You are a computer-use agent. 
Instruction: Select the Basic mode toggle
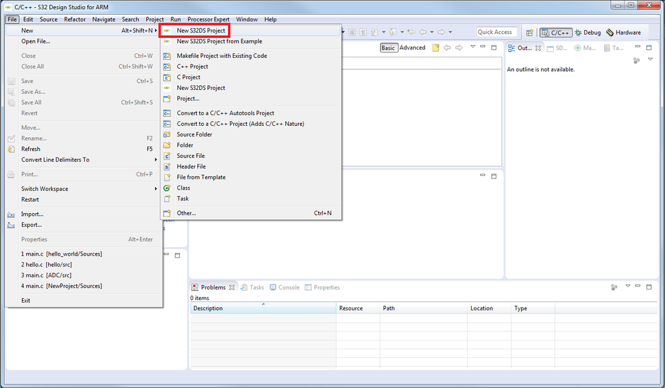[x=388, y=48]
